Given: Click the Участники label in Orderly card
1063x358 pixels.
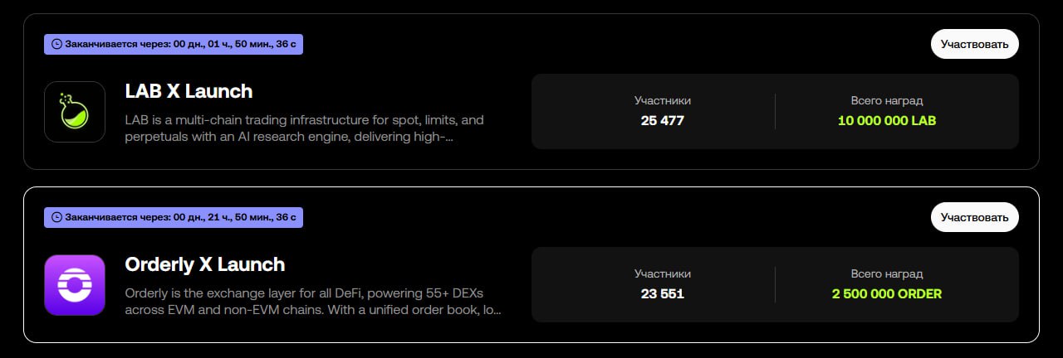Looking at the screenshot, I should pos(662,273).
